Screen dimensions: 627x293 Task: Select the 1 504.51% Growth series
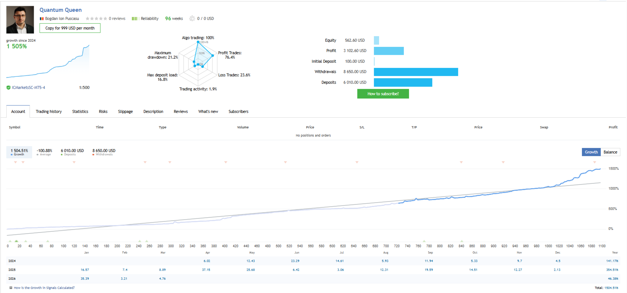coord(19,152)
